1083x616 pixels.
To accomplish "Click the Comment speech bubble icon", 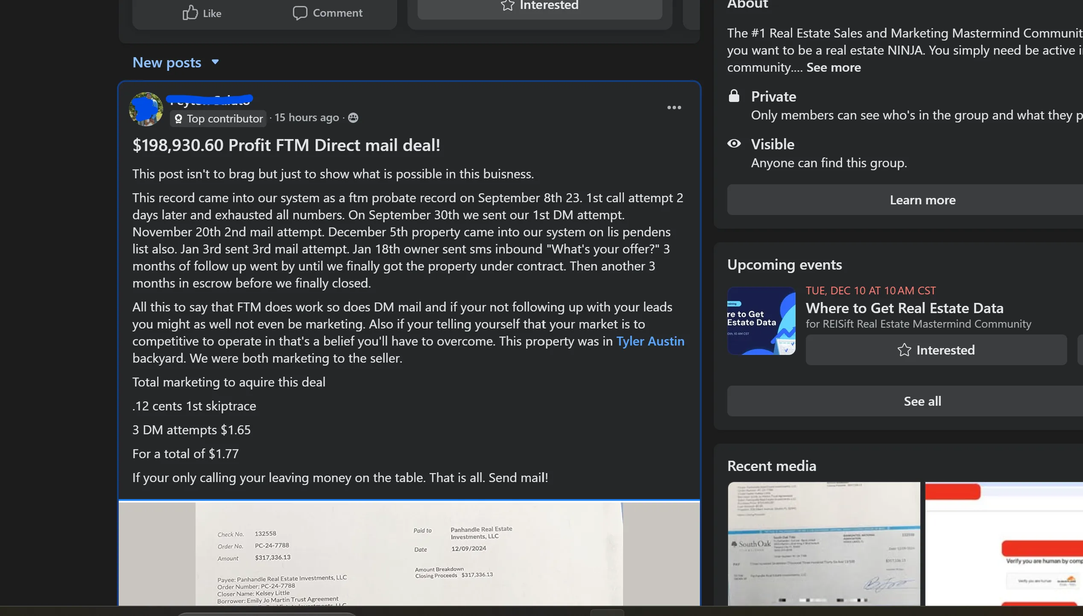I will click(300, 13).
